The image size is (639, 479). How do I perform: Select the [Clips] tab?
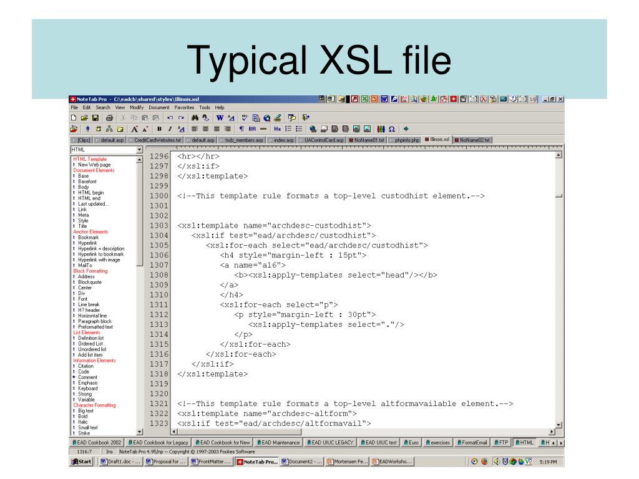click(x=80, y=140)
